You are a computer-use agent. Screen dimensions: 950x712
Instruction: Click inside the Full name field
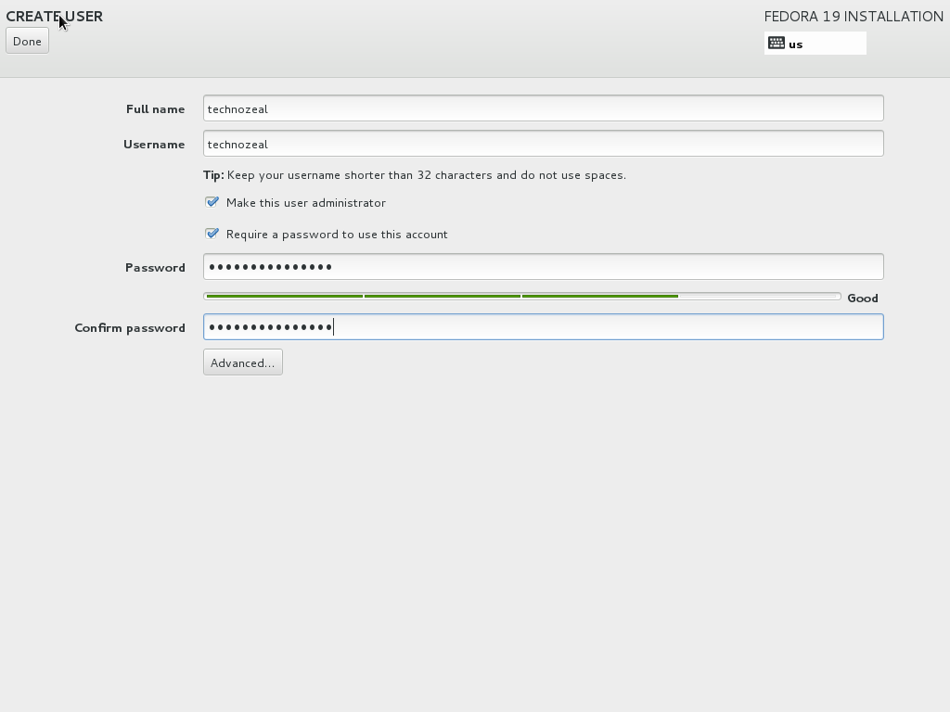(x=543, y=108)
